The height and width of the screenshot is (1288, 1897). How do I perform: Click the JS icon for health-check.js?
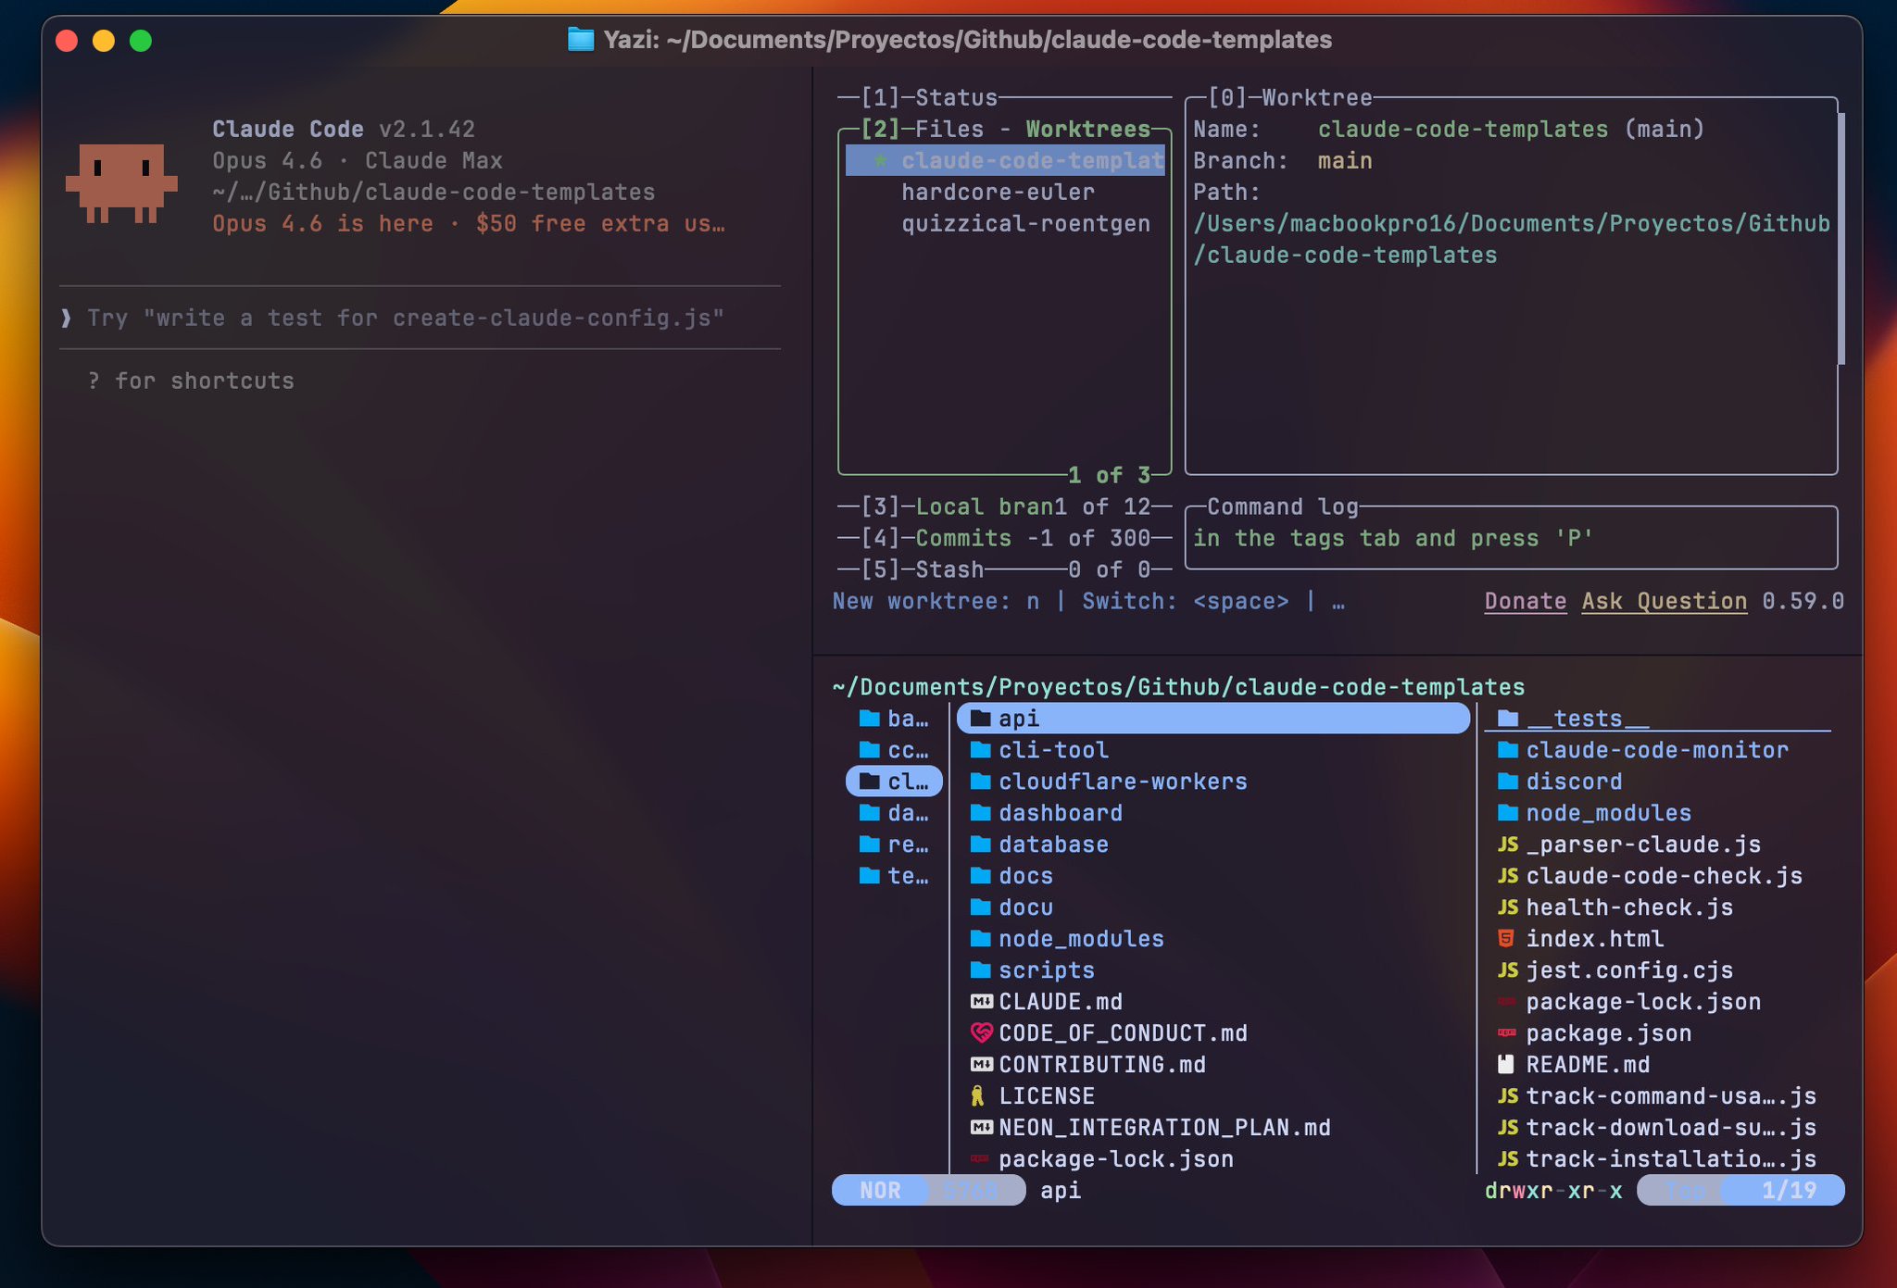pyautogui.click(x=1508, y=907)
